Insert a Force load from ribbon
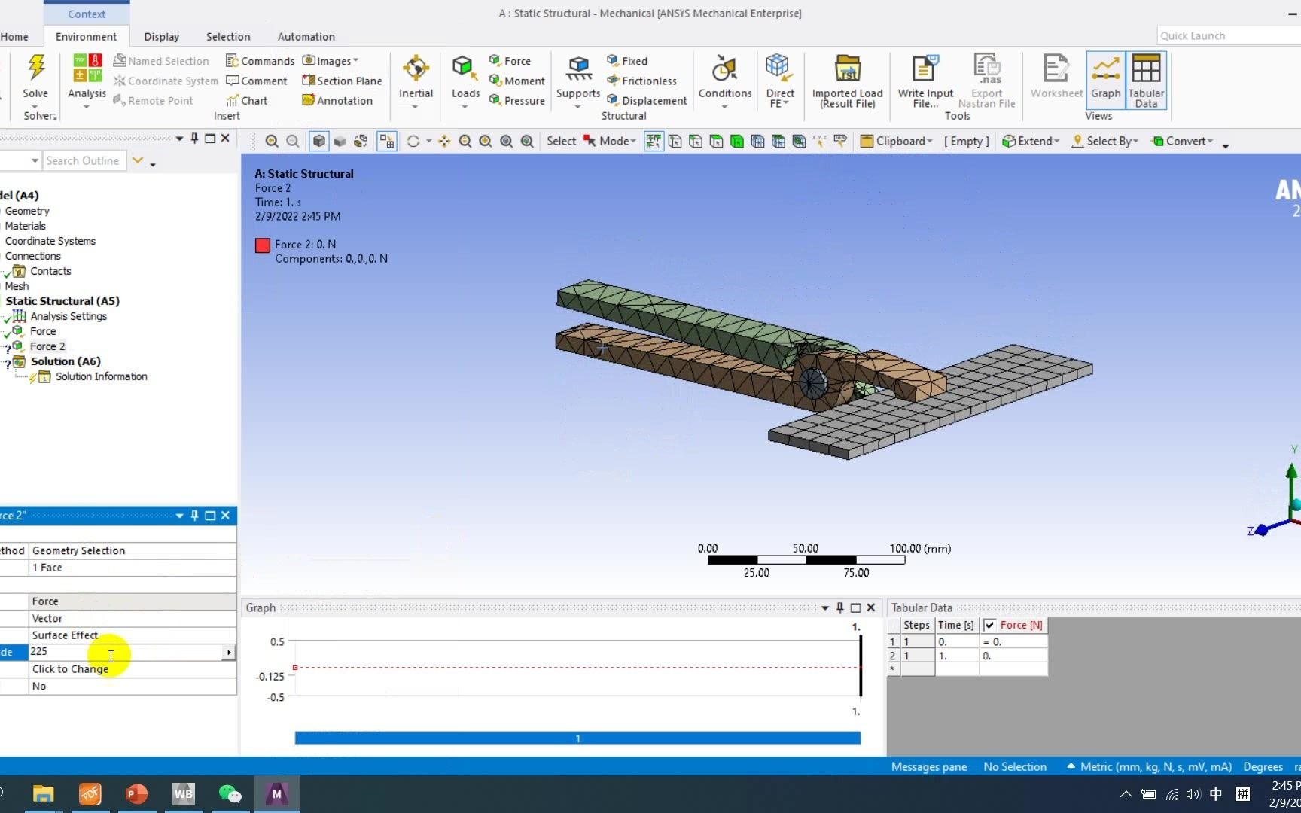Viewport: 1301px width, 813px height. (510, 61)
